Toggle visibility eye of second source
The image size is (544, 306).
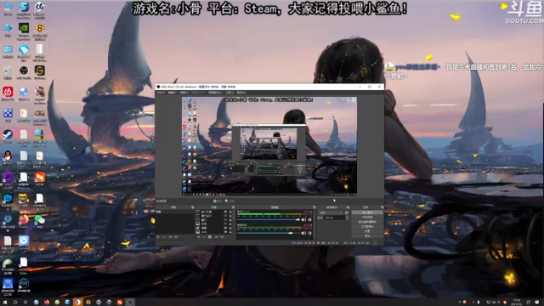[x=225, y=216]
